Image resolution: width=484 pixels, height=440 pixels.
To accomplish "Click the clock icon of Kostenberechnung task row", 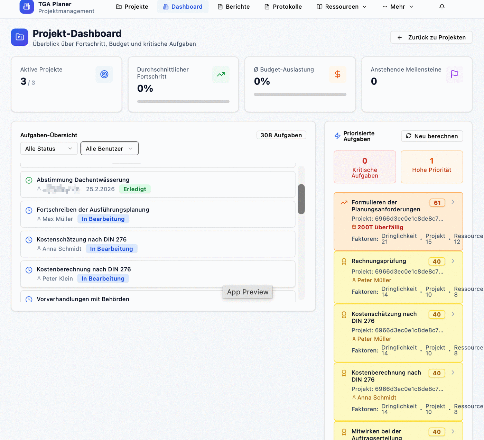I will [29, 270].
